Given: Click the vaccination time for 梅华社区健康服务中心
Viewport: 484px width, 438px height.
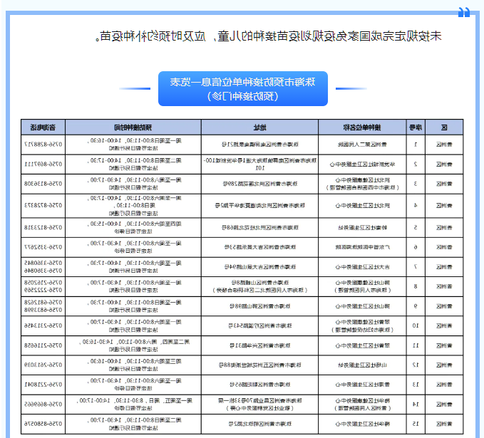Looking at the screenshot, I should [133, 405].
